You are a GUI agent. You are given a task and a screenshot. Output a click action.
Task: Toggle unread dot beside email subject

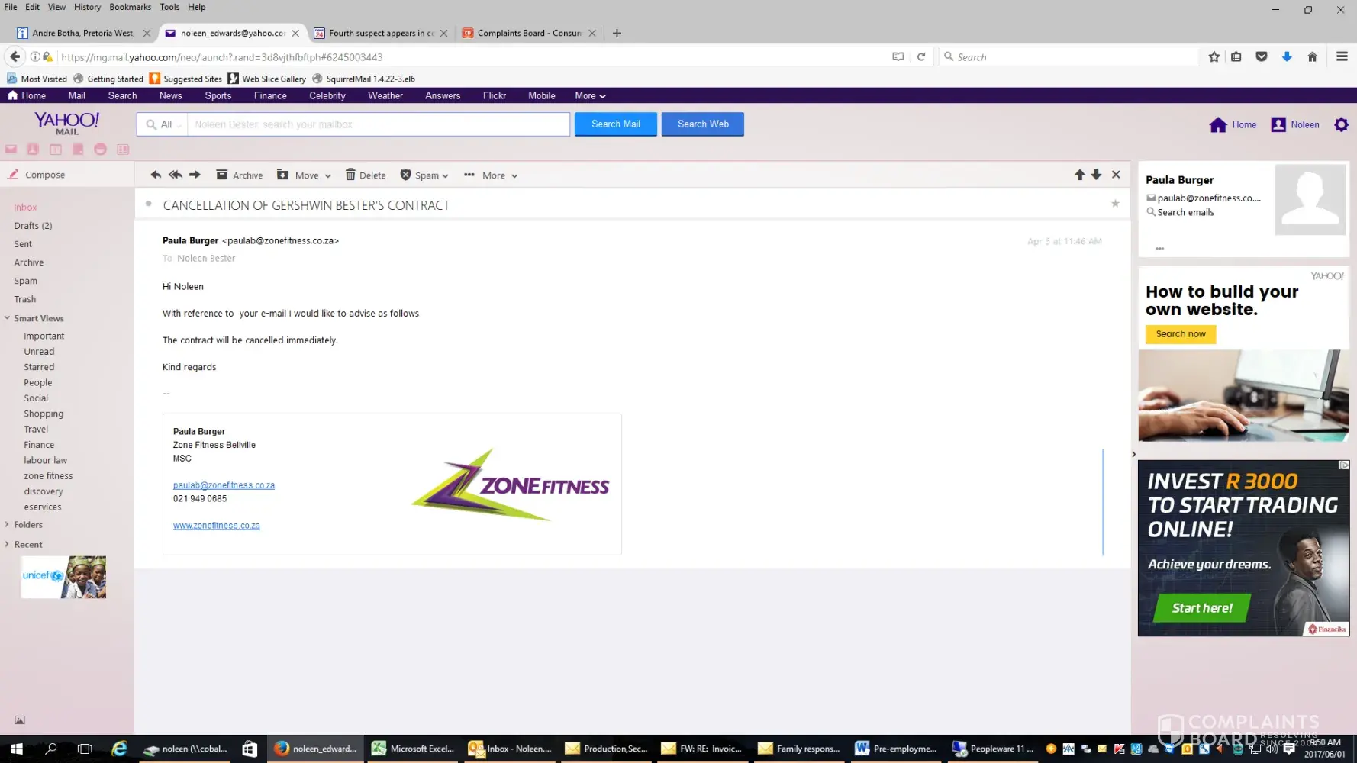tap(149, 204)
